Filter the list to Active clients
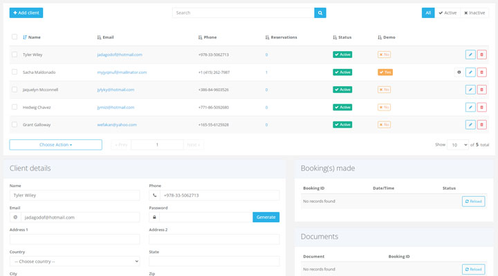This screenshot has width=498, height=276. coord(448,13)
